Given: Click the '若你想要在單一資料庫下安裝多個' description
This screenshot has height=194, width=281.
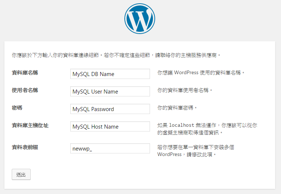Looking at the screenshot, I should click(196, 151).
